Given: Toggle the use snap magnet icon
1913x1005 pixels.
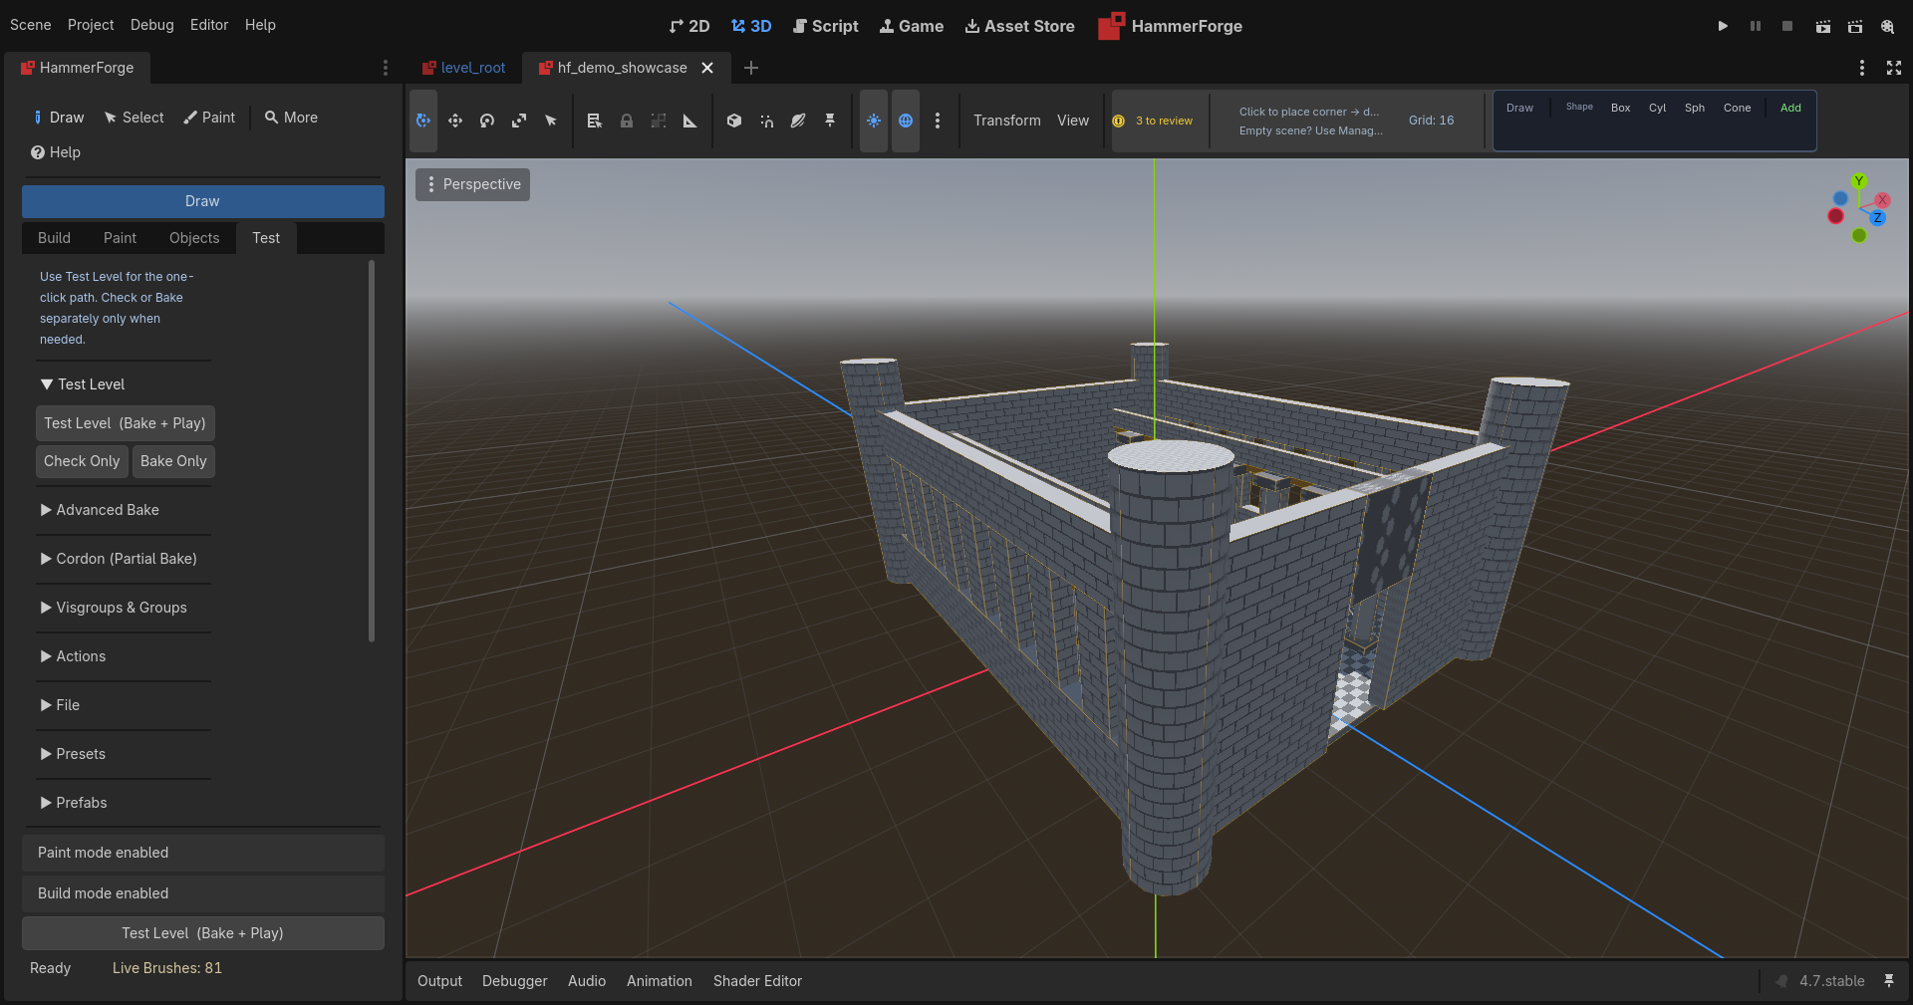Looking at the screenshot, I should point(766,121).
